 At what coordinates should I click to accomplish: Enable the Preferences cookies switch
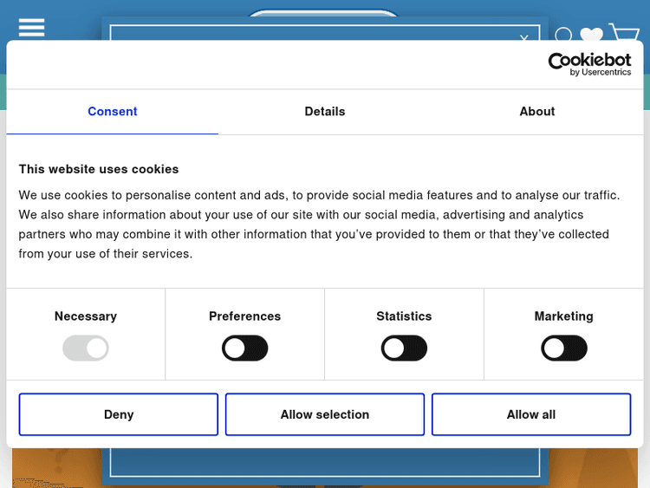(245, 348)
